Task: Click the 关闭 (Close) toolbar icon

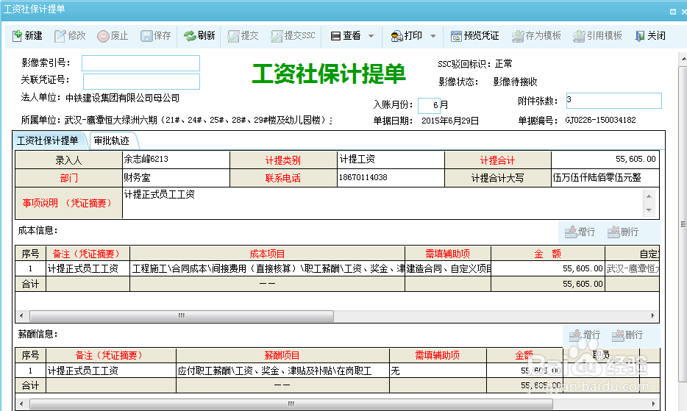Action: 640,36
